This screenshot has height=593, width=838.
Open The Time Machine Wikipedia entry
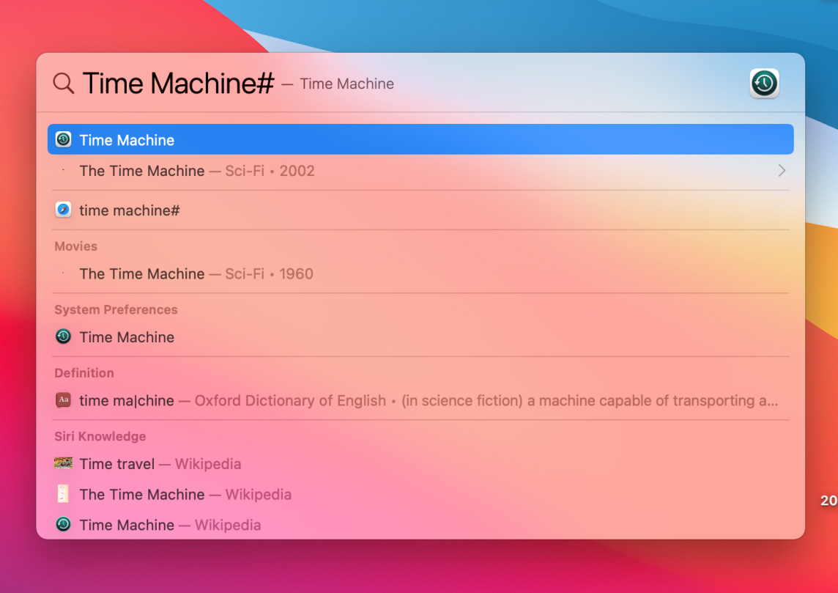pos(185,495)
